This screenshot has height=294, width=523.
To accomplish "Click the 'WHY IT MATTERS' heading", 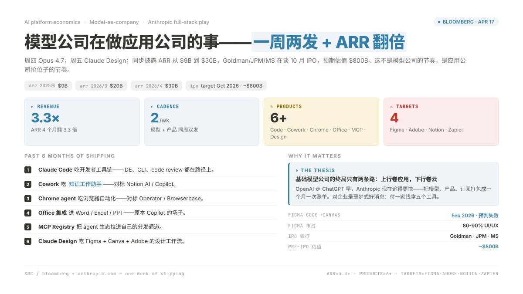I will tap(315, 156).
